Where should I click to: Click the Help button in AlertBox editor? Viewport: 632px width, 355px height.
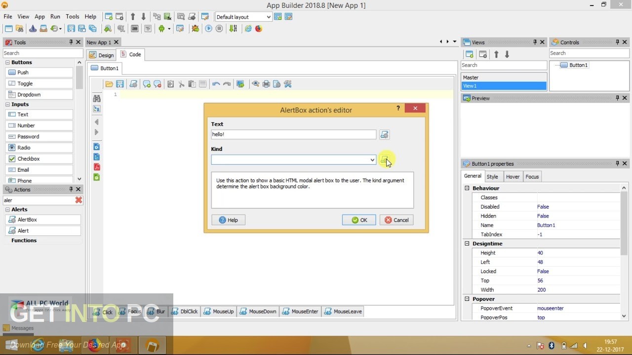pyautogui.click(x=228, y=220)
